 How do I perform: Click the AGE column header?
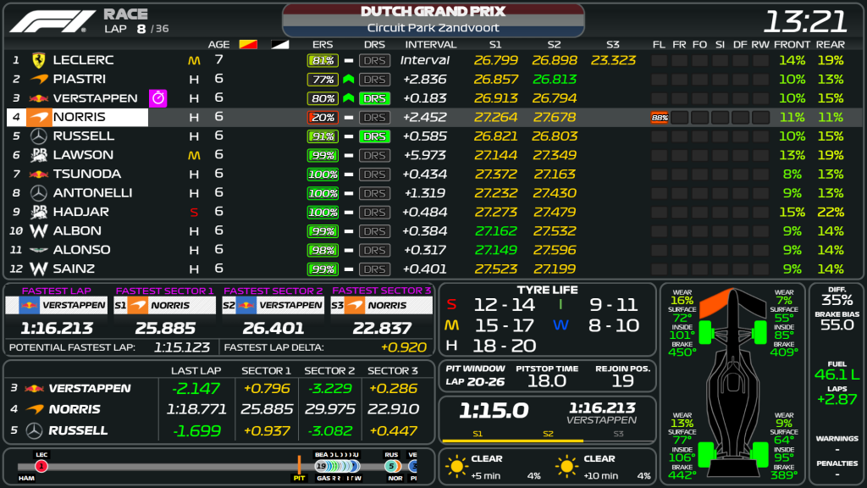coord(218,44)
